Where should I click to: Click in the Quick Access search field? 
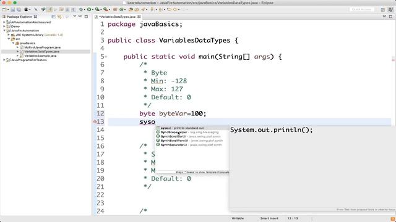[x=362, y=9]
